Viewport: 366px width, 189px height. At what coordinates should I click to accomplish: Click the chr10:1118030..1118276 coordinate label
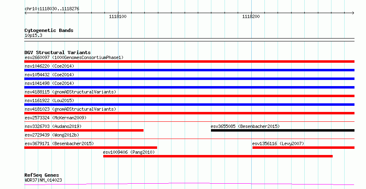(x=52, y=9)
